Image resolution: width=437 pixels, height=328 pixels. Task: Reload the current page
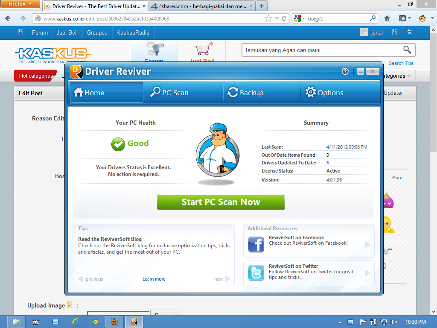[284, 19]
